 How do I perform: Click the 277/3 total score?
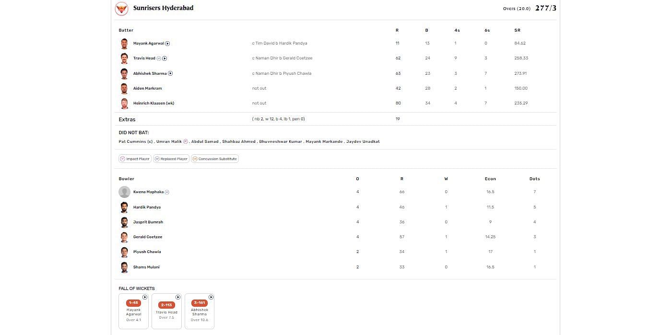pos(546,8)
